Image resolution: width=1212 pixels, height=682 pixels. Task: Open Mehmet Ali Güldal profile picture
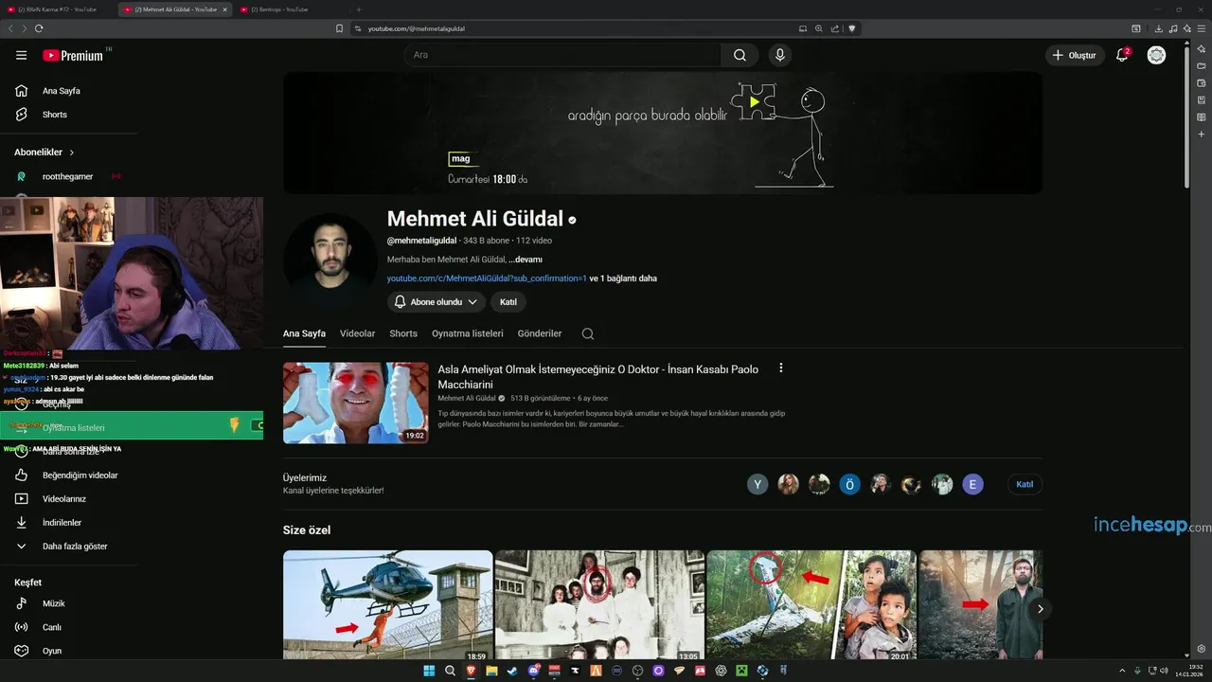coord(330,260)
